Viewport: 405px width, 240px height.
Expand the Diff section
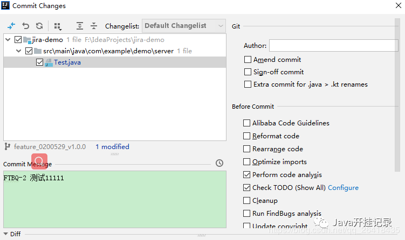pyautogui.click(x=5, y=234)
